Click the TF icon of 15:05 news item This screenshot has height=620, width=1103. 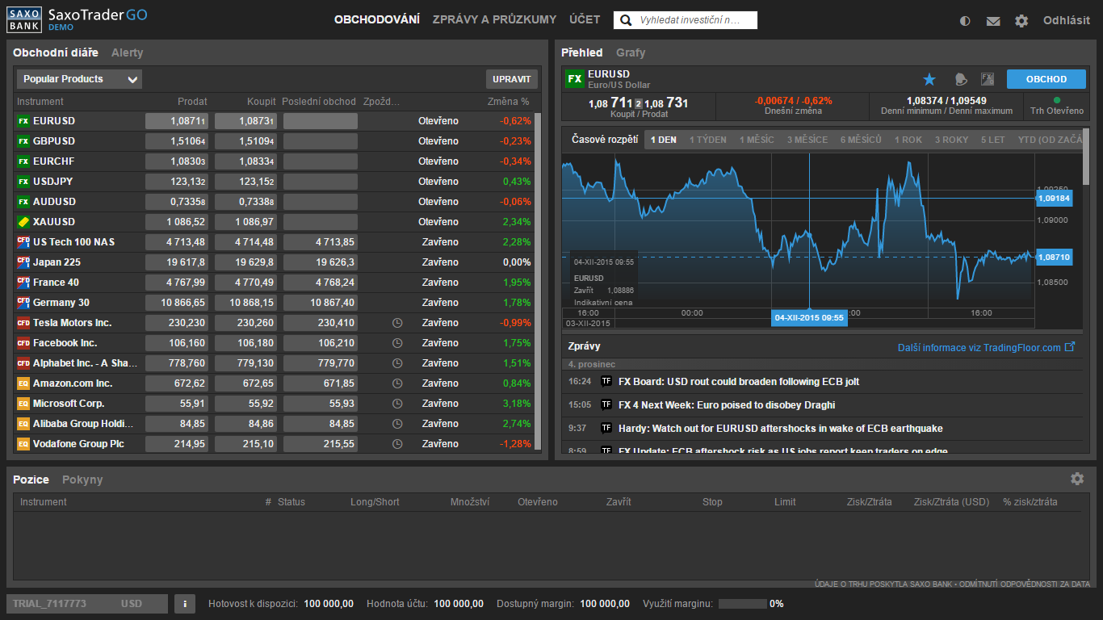pyautogui.click(x=606, y=404)
